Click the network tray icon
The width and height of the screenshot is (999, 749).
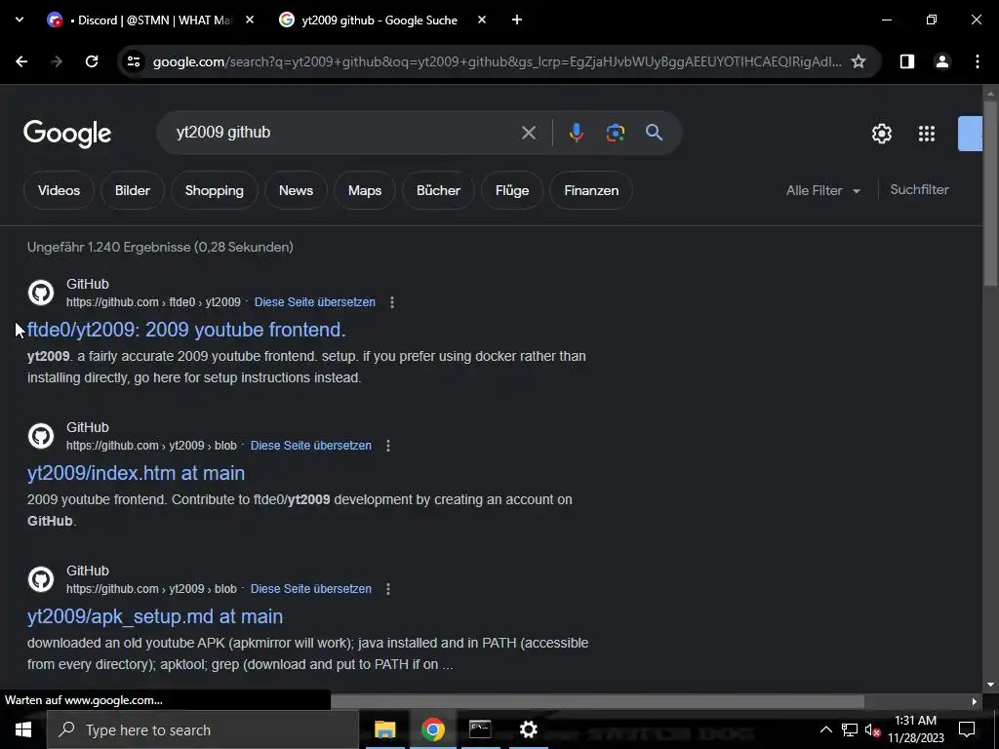[850, 729]
